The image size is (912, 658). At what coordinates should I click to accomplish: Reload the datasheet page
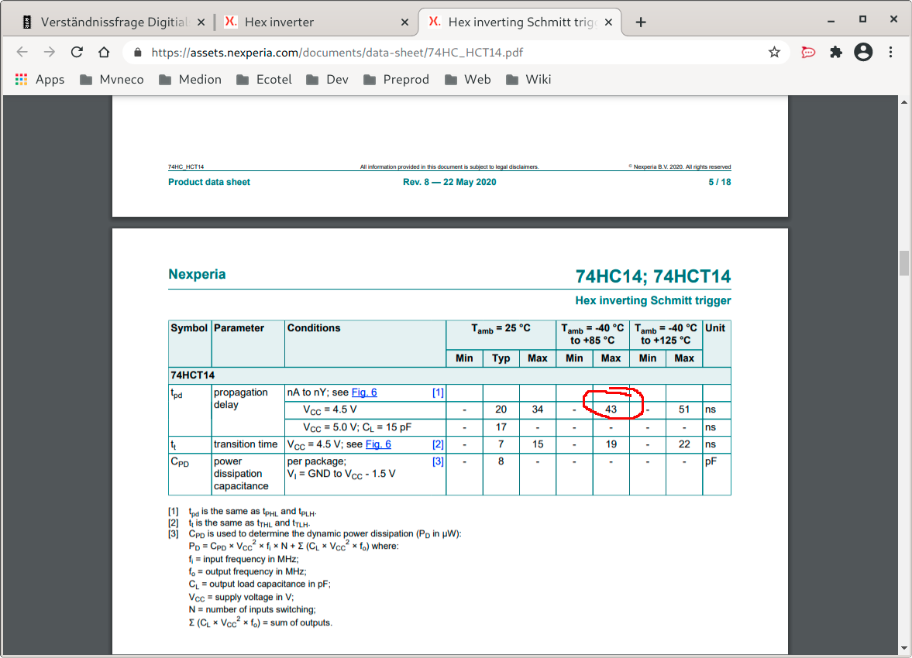(77, 53)
